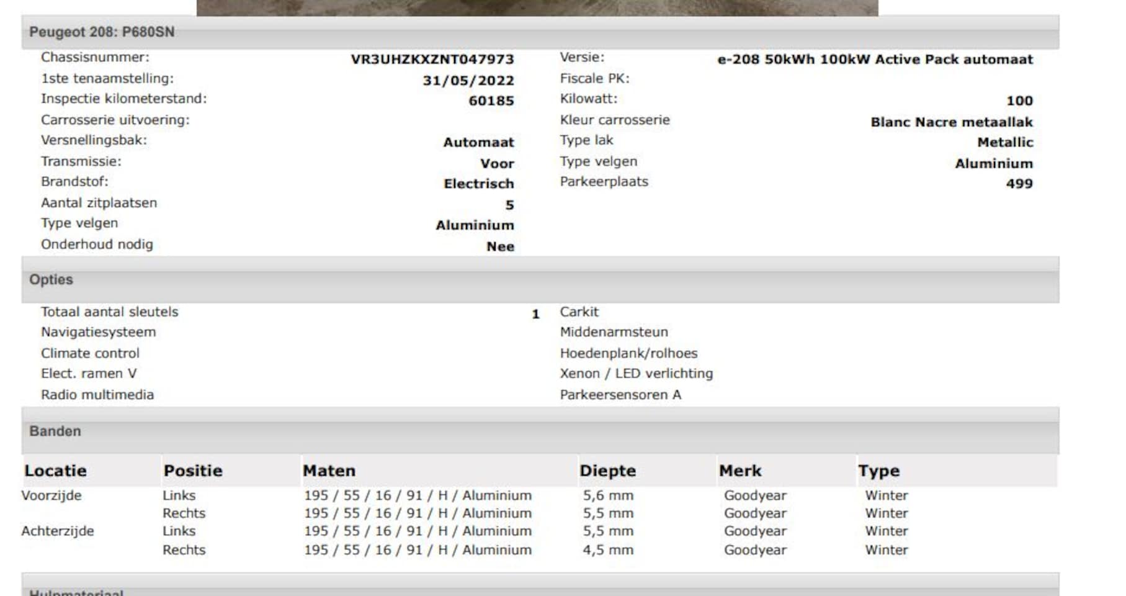Click the Locatie column header

[55, 471]
